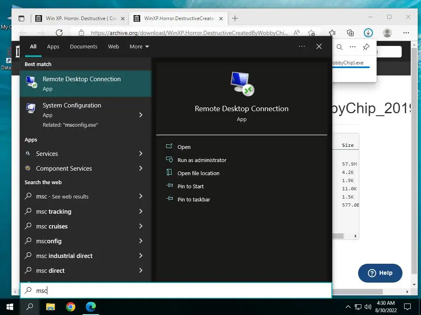This screenshot has width=421, height=315.
Task: Switch to the Apps search tab
Action: click(53, 47)
